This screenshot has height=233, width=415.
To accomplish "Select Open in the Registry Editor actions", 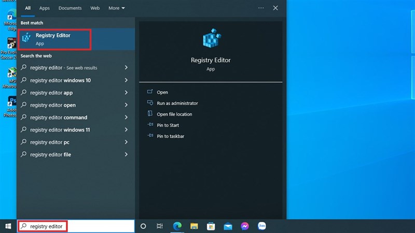I will (162, 92).
